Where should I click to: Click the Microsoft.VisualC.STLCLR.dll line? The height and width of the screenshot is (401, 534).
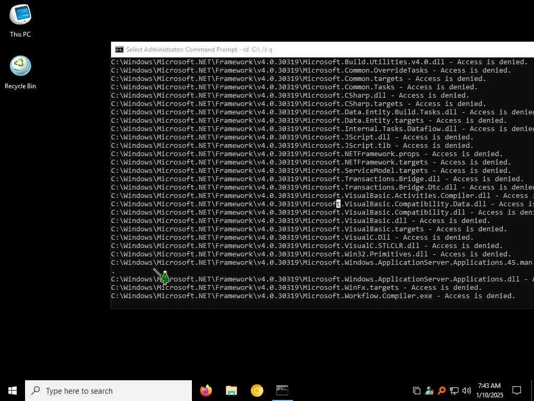tap(307, 246)
